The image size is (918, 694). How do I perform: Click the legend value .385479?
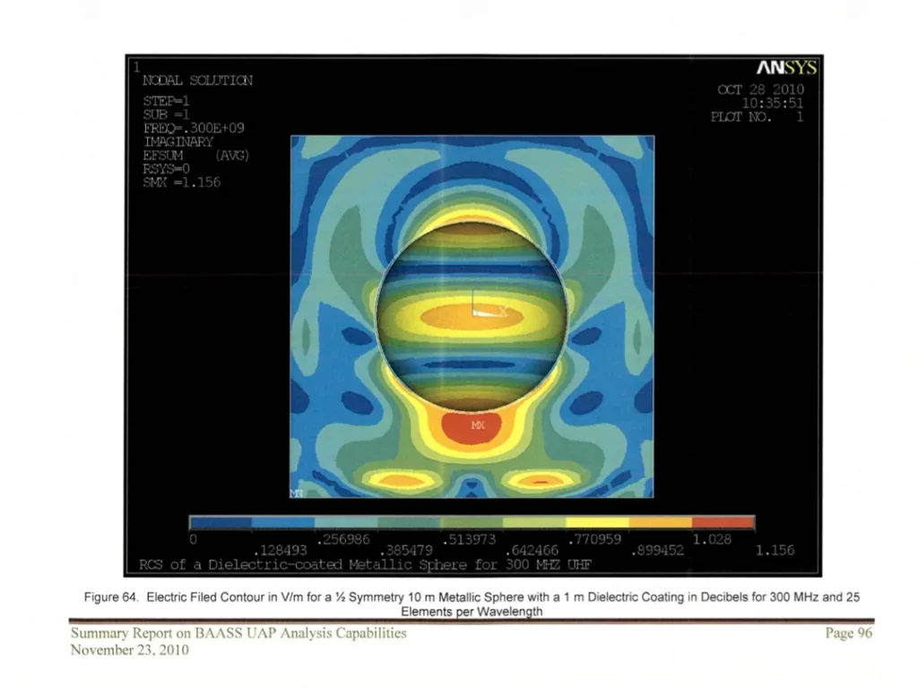point(406,551)
